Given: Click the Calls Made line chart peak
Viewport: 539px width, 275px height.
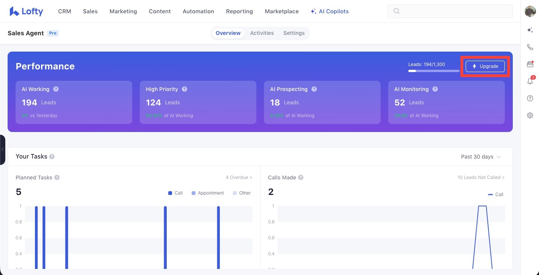Looking at the screenshot, I should click(482, 206).
